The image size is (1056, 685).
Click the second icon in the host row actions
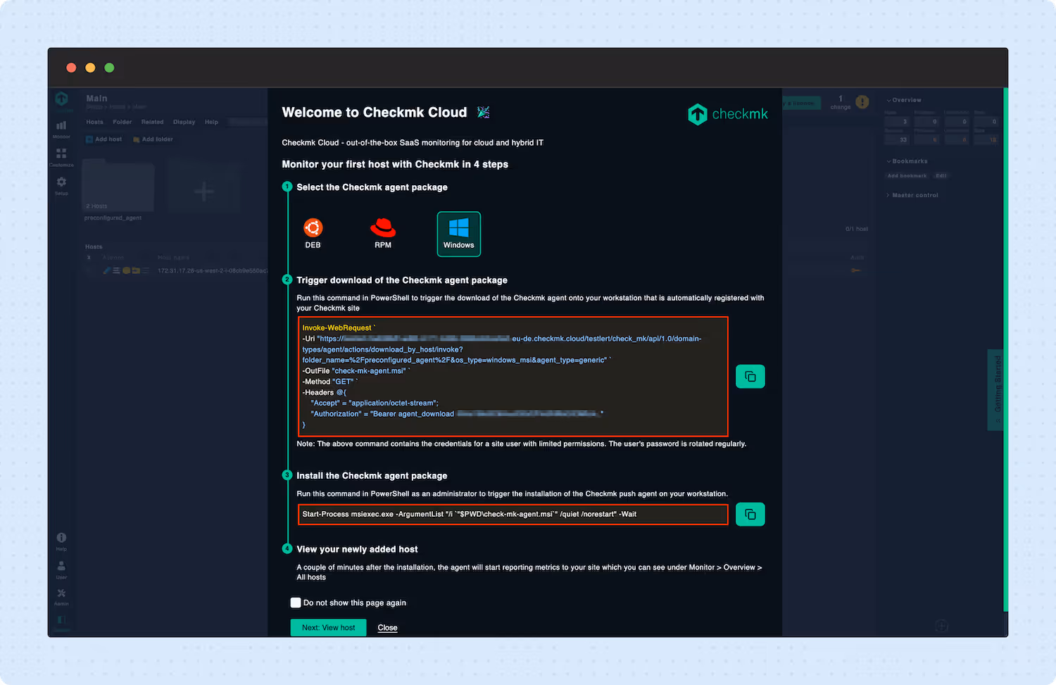(x=116, y=270)
